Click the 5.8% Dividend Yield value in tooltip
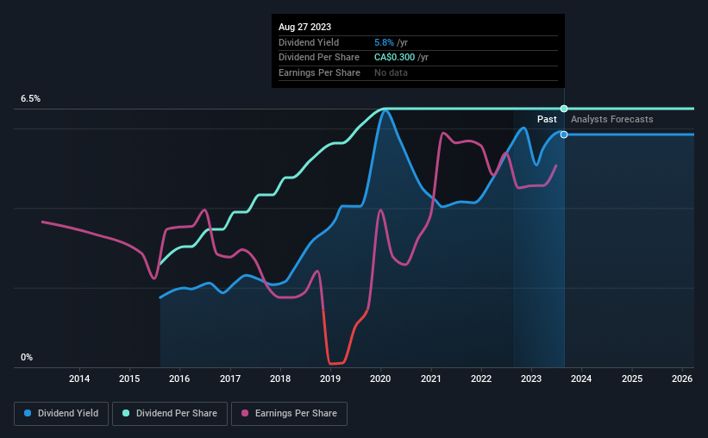This screenshot has width=708, height=438. point(384,42)
